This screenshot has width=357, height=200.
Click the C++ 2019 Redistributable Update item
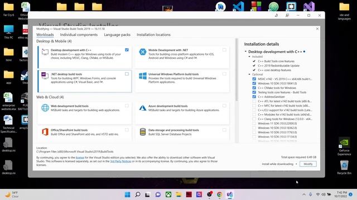(279, 66)
